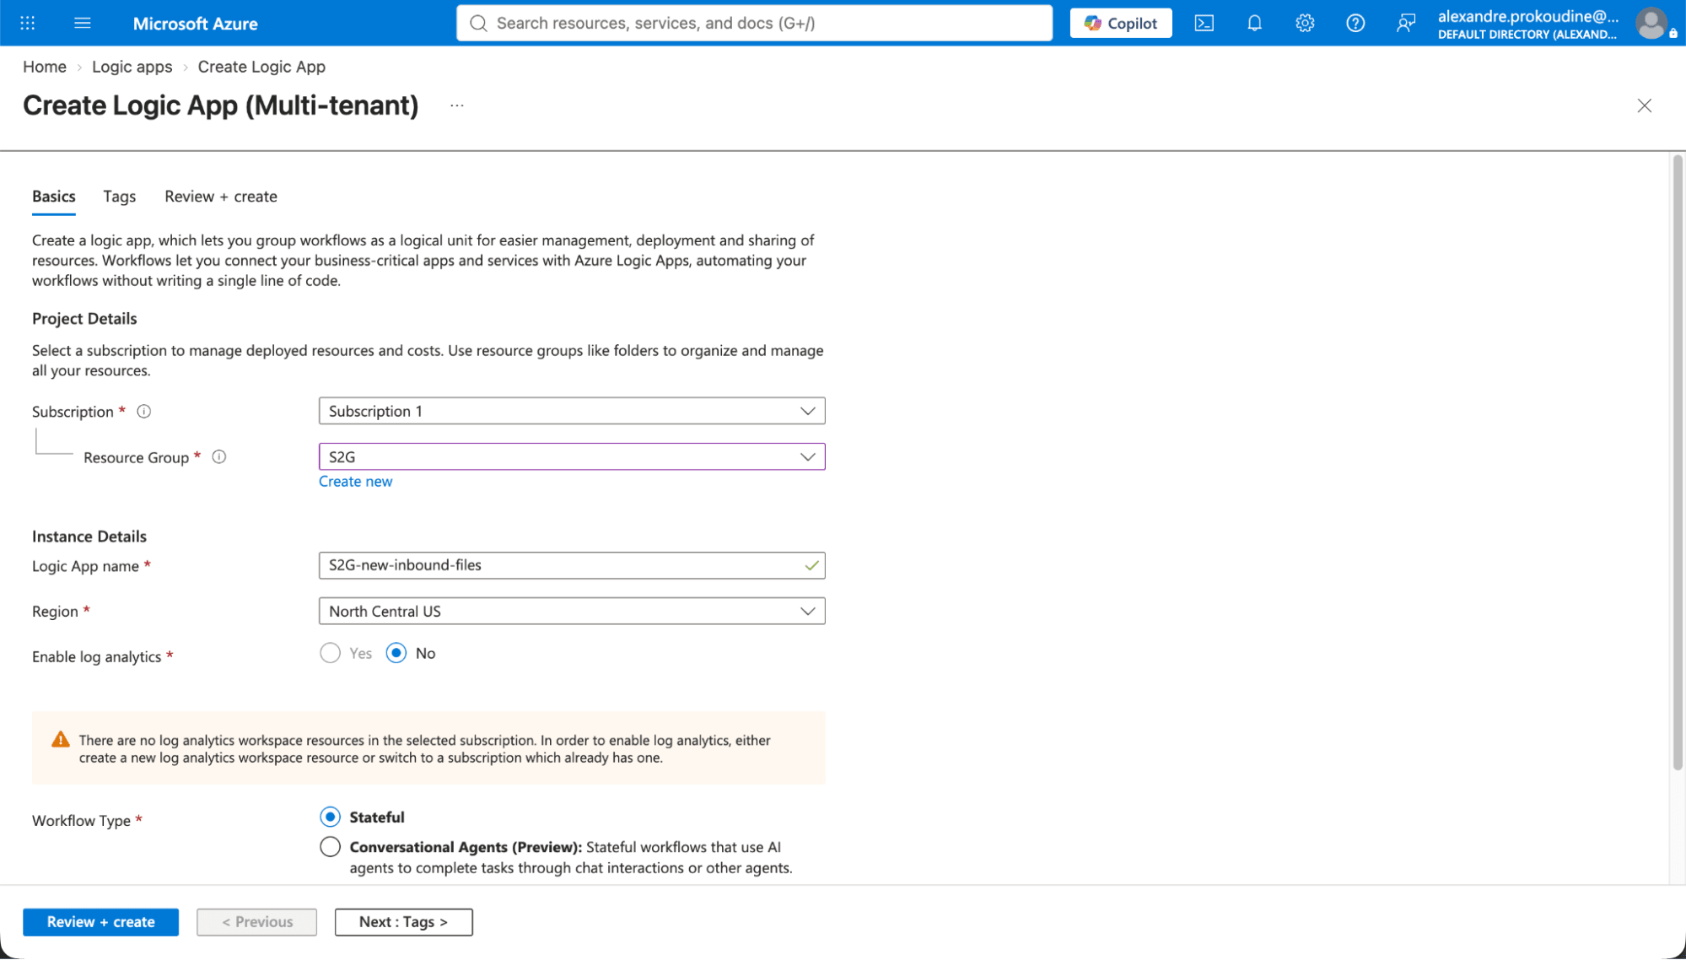
Task: Select No for Enable log analytics
Action: (x=396, y=653)
